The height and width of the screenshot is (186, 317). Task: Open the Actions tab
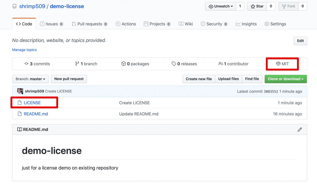point(126,24)
